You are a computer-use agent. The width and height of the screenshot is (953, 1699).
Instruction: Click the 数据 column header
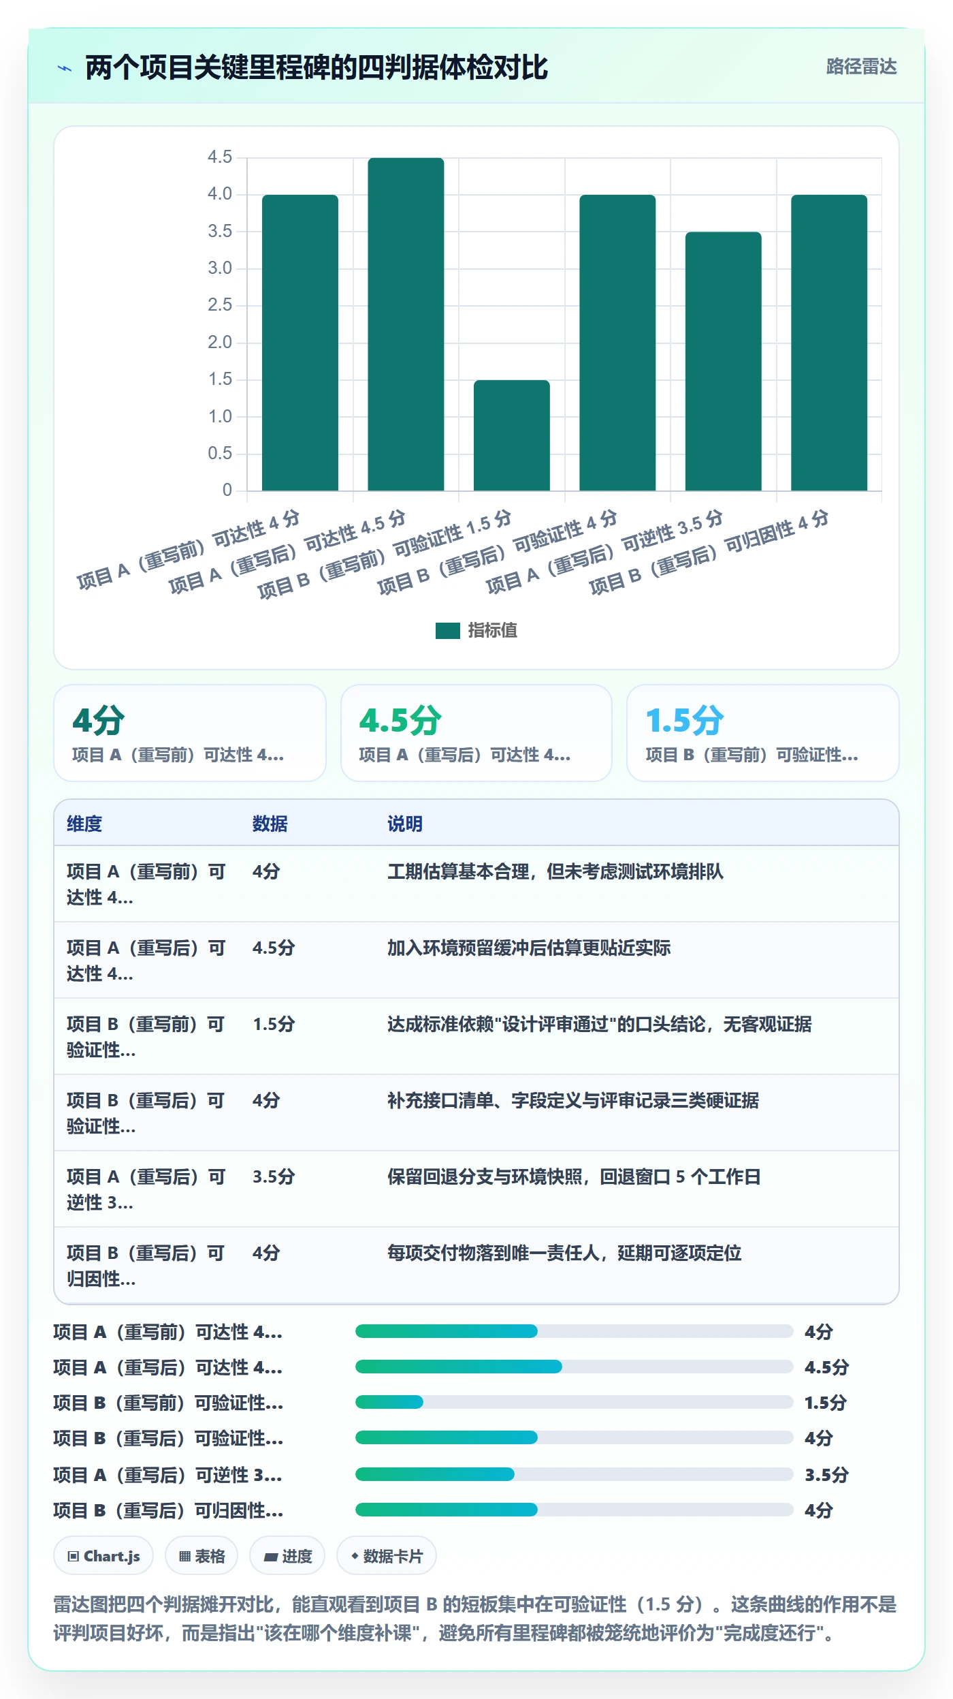pos(270,824)
